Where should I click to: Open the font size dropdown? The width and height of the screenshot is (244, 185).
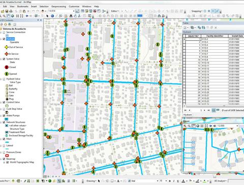coord(166,181)
